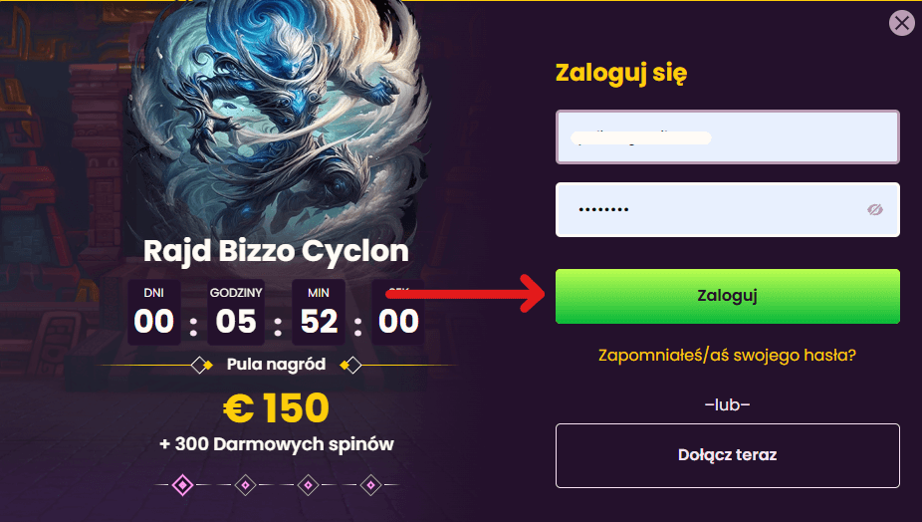Image resolution: width=922 pixels, height=522 pixels.
Task: Click the 300 Darmowych spinów text
Action: [x=284, y=444]
